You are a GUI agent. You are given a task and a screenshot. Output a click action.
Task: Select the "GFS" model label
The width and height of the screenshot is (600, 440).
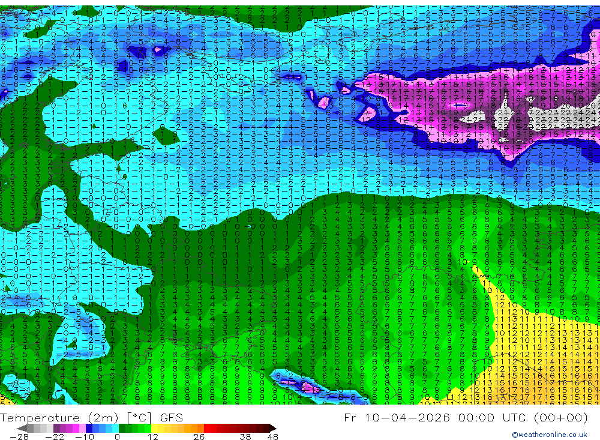172,417
